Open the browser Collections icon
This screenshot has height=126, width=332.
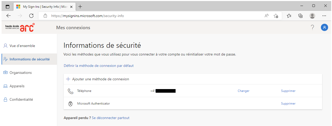pos(301,16)
